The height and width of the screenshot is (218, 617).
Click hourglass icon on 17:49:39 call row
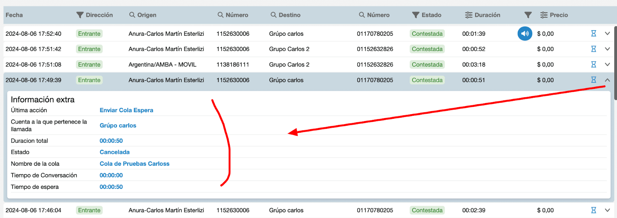click(593, 80)
